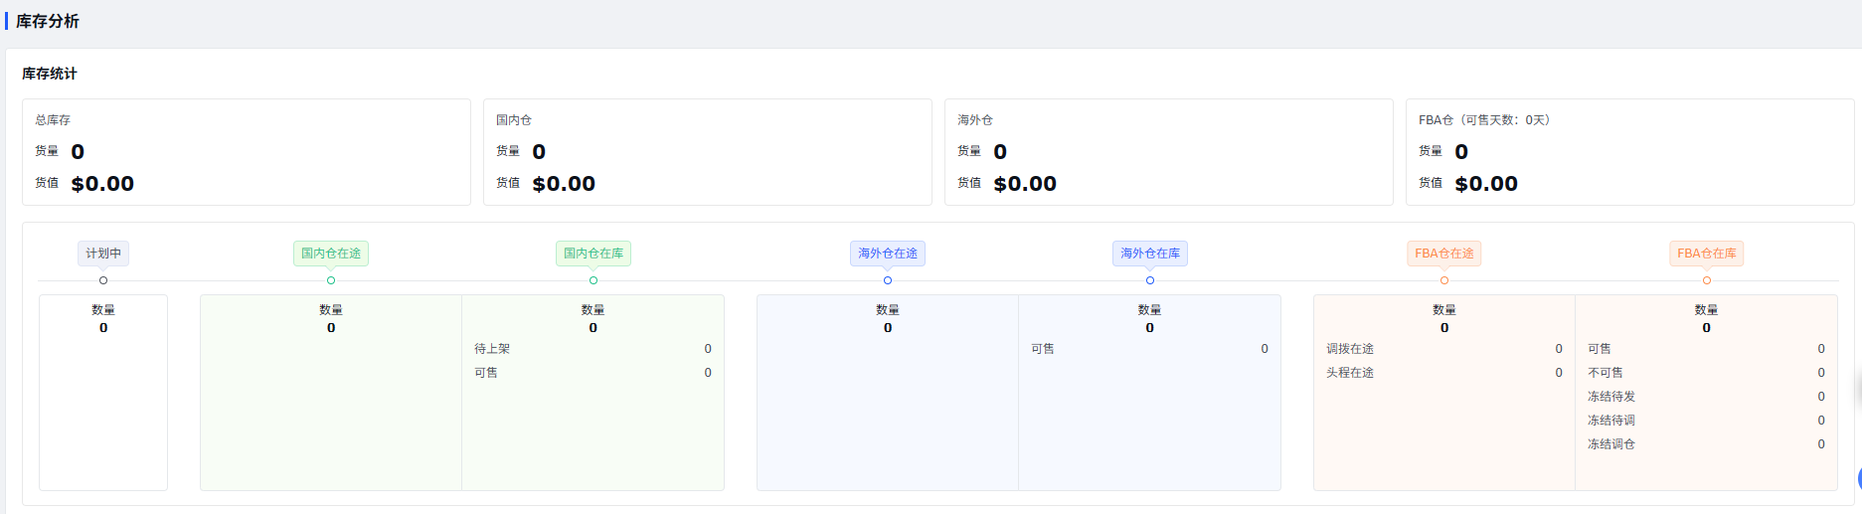Open the 总库存 summary card

pyautogui.click(x=247, y=152)
